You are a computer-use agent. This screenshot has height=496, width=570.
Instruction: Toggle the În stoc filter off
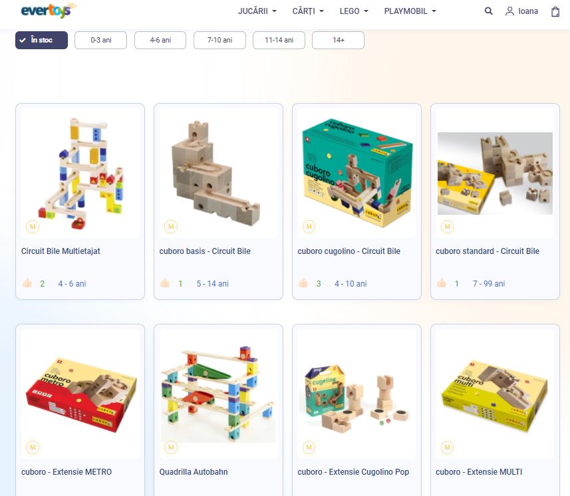pyautogui.click(x=41, y=40)
